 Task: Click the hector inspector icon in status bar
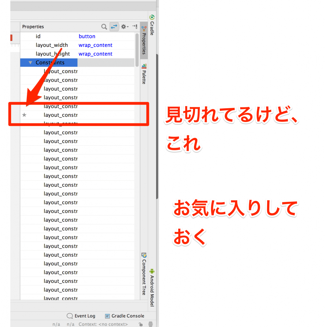[x=150, y=324]
